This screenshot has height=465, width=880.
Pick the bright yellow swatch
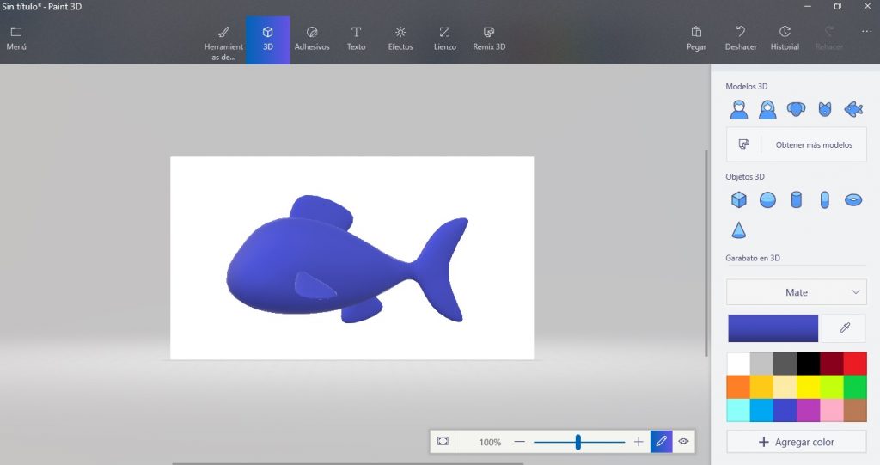[808, 387]
